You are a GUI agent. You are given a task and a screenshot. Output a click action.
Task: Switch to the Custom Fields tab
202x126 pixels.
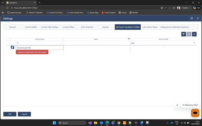click(x=31, y=27)
